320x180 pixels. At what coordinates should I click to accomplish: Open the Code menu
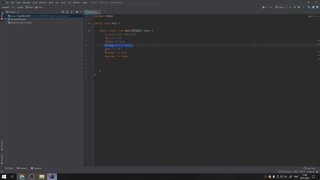[x=35, y=2]
